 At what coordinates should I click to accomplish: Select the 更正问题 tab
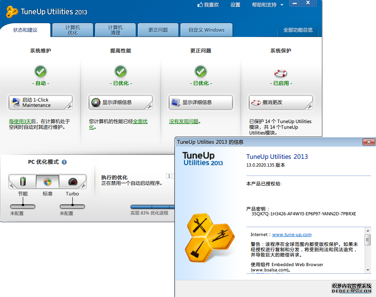point(158,30)
